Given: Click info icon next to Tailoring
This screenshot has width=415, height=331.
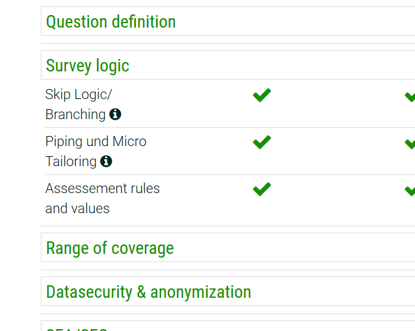Looking at the screenshot, I should [107, 161].
